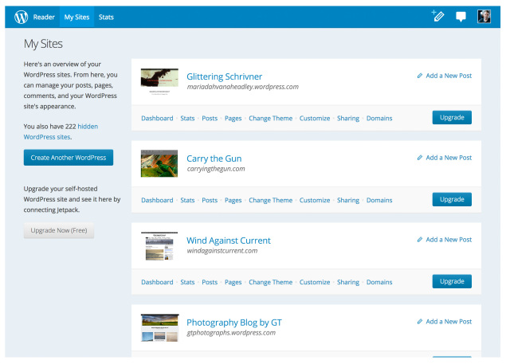Add a New Post to Carry the Gun
The width and height of the screenshot is (506, 364).
pos(445,158)
